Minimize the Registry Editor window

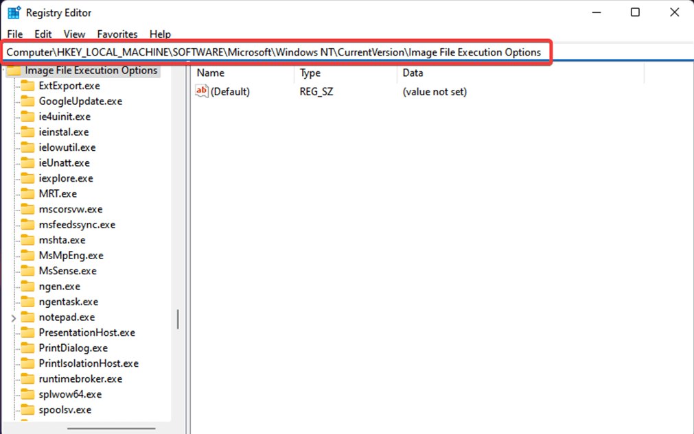coord(597,12)
